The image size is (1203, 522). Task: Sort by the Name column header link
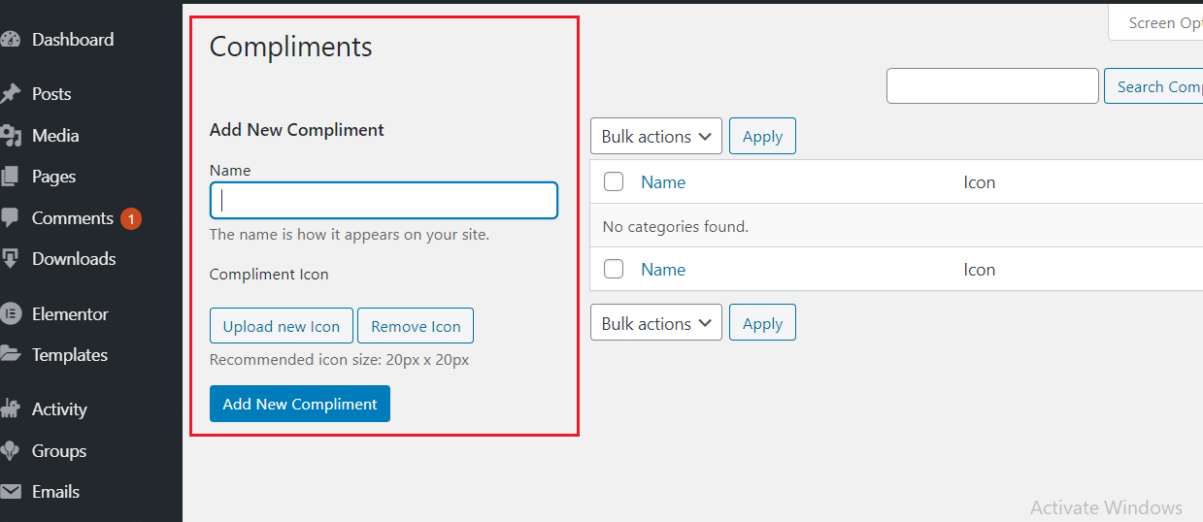pos(663,181)
